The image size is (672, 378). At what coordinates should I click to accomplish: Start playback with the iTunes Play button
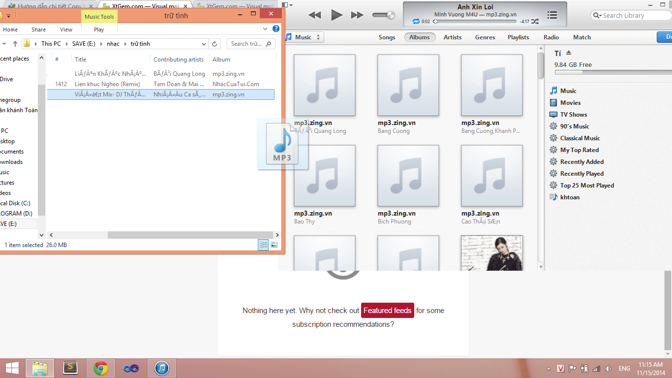(x=336, y=15)
